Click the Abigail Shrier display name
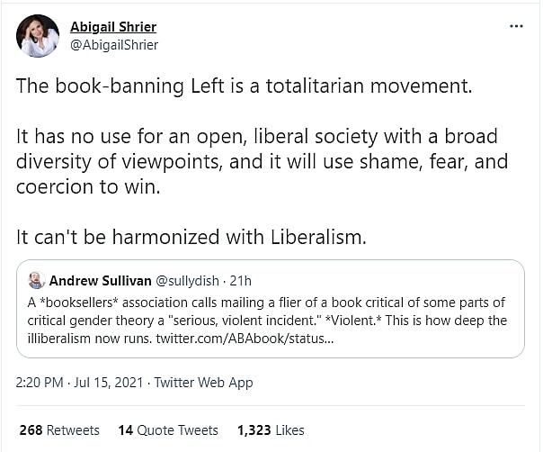Image resolution: width=543 pixels, height=452 pixels. tap(115, 27)
